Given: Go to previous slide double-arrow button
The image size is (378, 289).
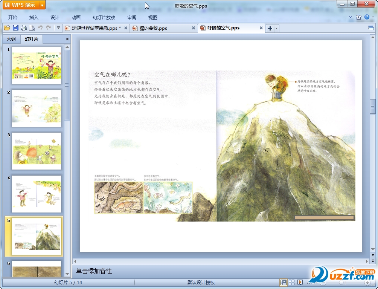Looking at the screenshot, I should click(373, 255).
